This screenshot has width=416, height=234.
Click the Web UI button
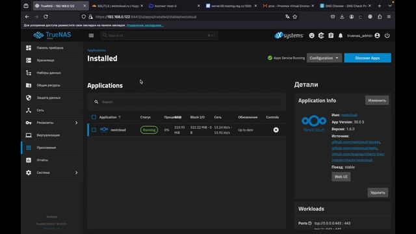coord(341,177)
